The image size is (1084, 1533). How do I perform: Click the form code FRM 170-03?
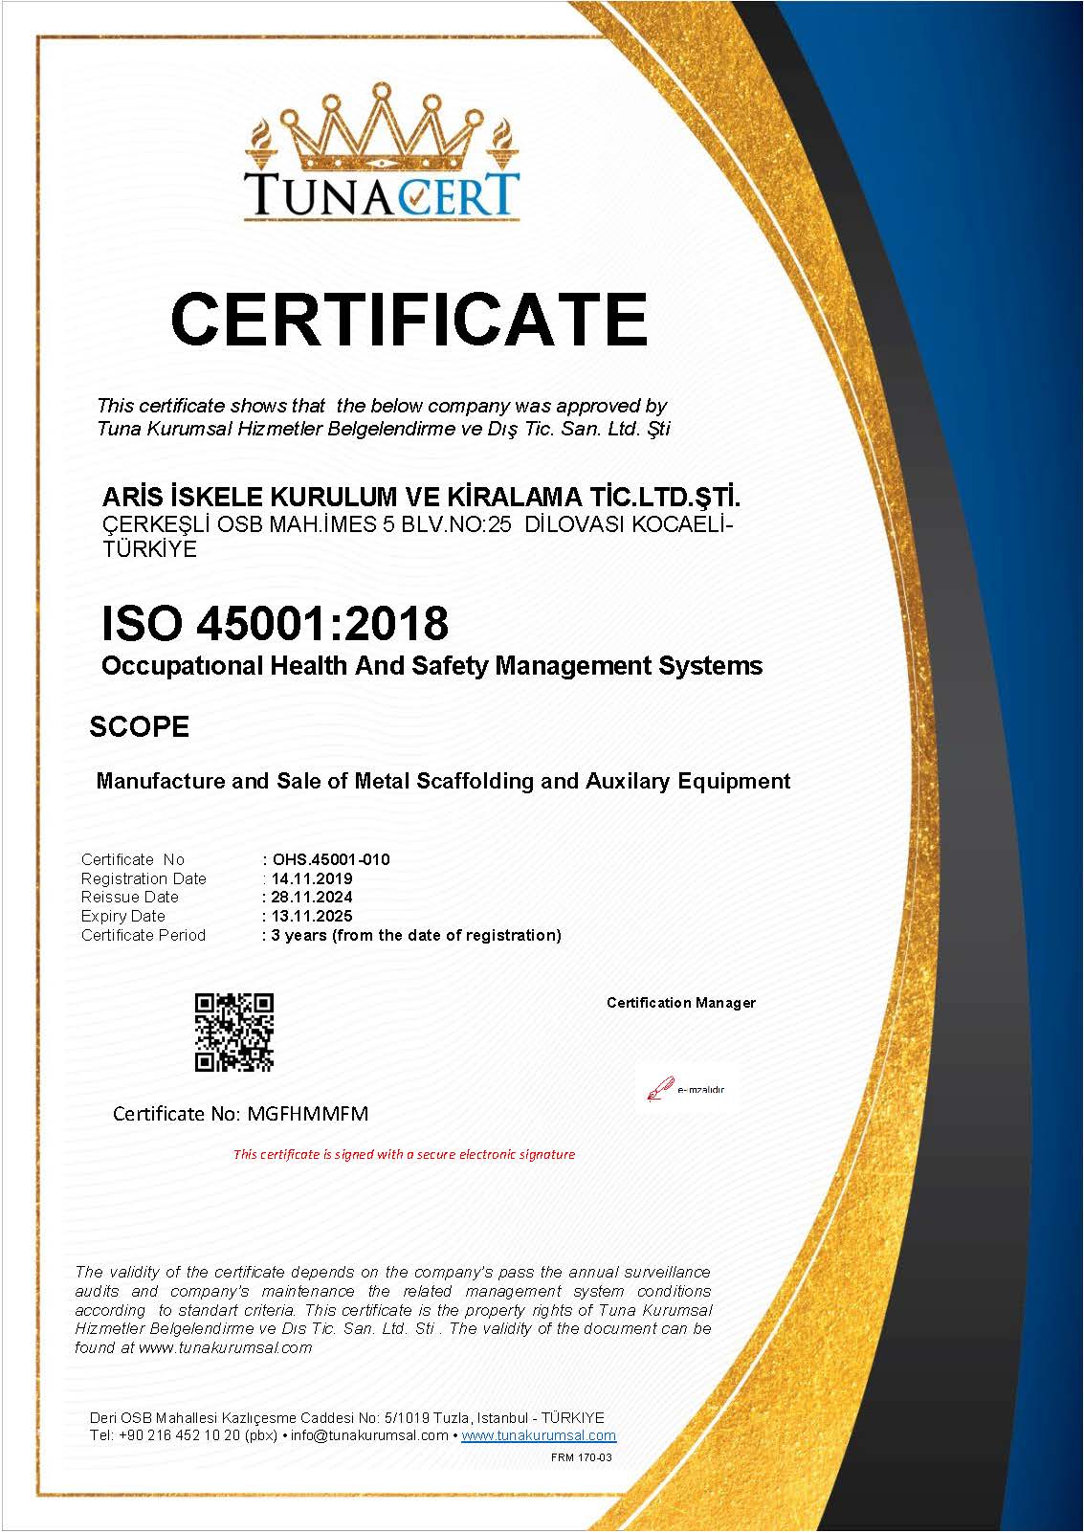[x=582, y=1457]
